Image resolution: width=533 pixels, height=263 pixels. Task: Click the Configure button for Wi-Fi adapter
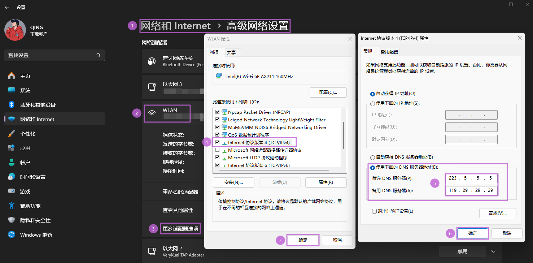click(328, 92)
